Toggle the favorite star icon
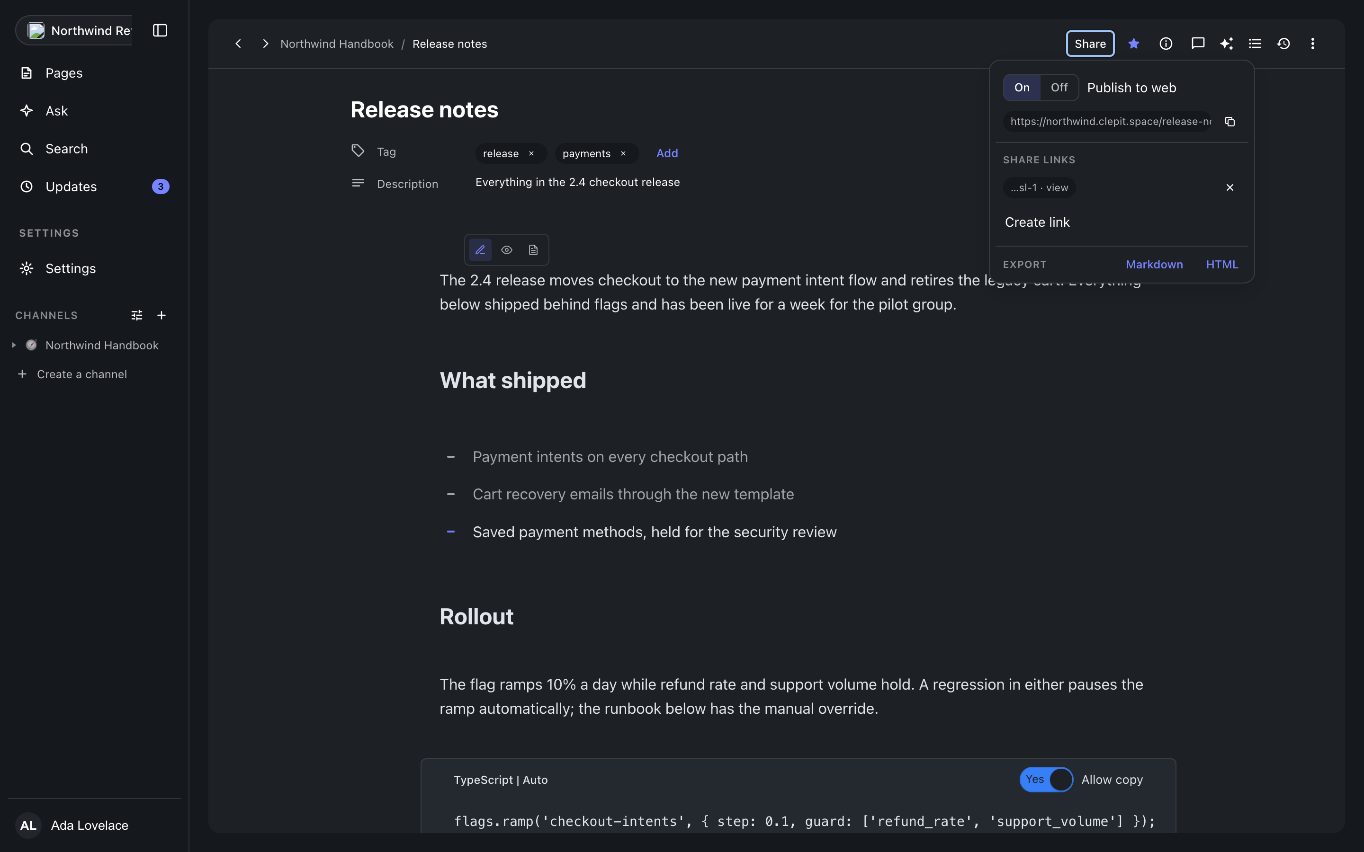Screen dimensions: 1364x852 [x=1134, y=44]
